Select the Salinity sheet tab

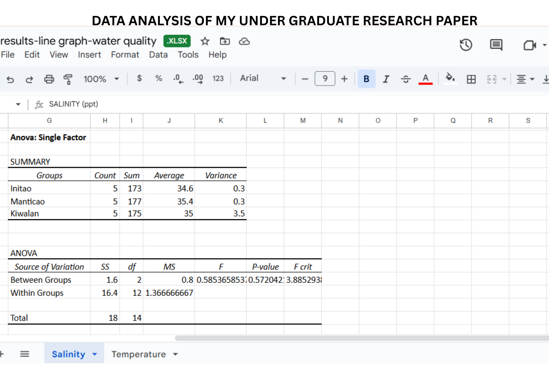69,354
